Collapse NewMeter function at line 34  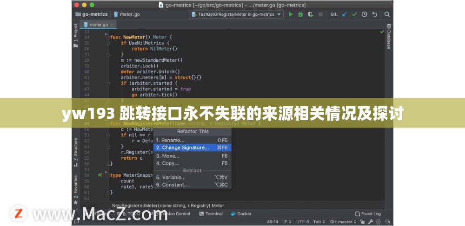coord(108,37)
